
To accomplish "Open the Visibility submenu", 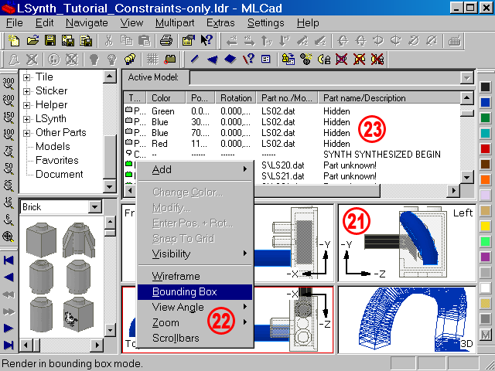I will click(x=195, y=254).
